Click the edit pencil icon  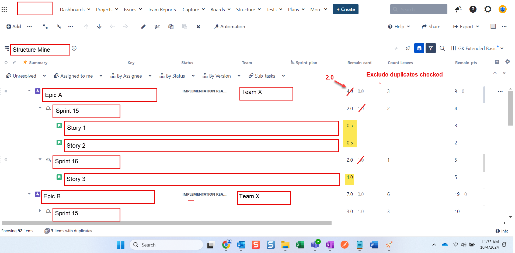click(143, 26)
